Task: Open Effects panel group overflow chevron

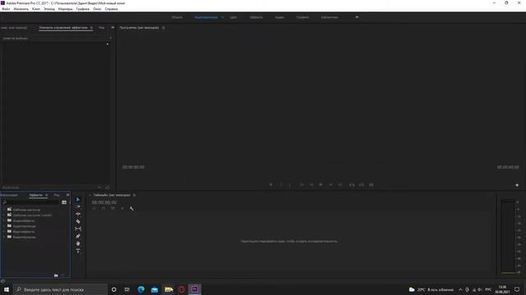Action: click(x=67, y=195)
